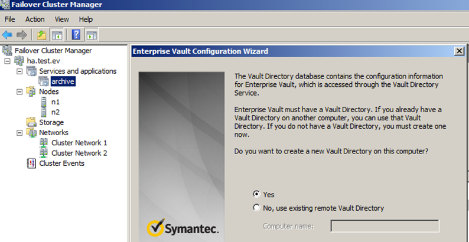Image resolution: width=469 pixels, height=242 pixels.
Task: Select the Failover Cluster Manager root label
Action: coord(53,51)
